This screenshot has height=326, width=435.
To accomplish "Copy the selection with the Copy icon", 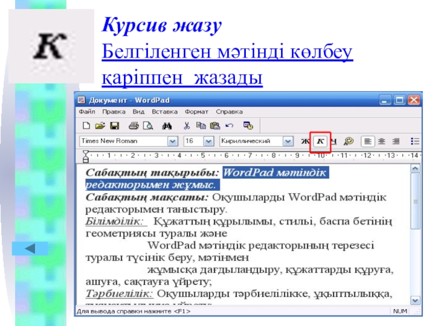I will click(x=201, y=126).
